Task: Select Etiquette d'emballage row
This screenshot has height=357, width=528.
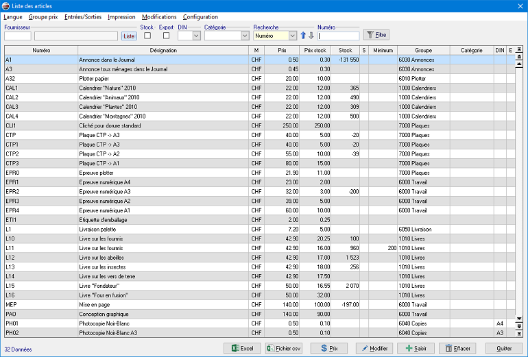Action: coord(260,220)
